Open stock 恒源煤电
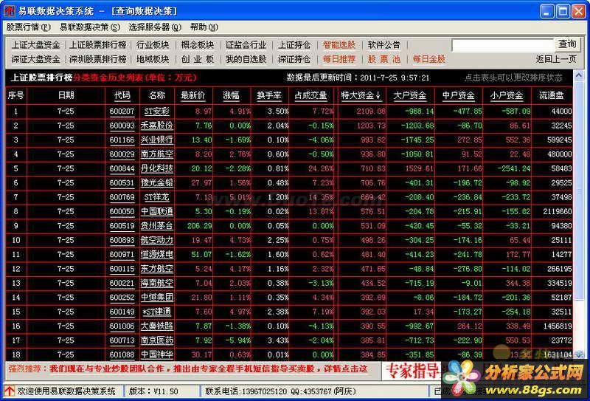This screenshot has width=590, height=401. coord(157,254)
